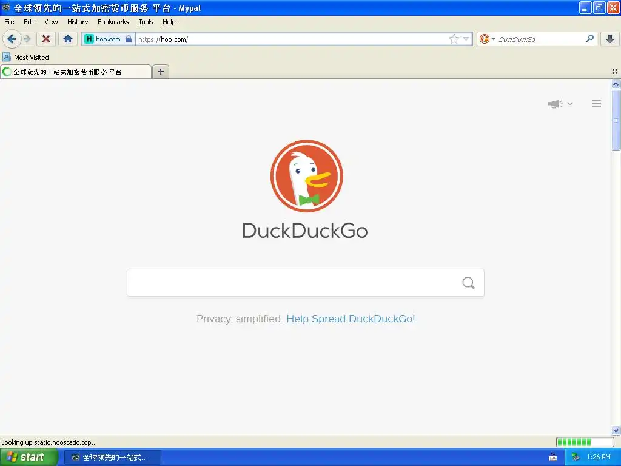
Task: Click the toolbar search magnifier icon
Action: pos(589,38)
